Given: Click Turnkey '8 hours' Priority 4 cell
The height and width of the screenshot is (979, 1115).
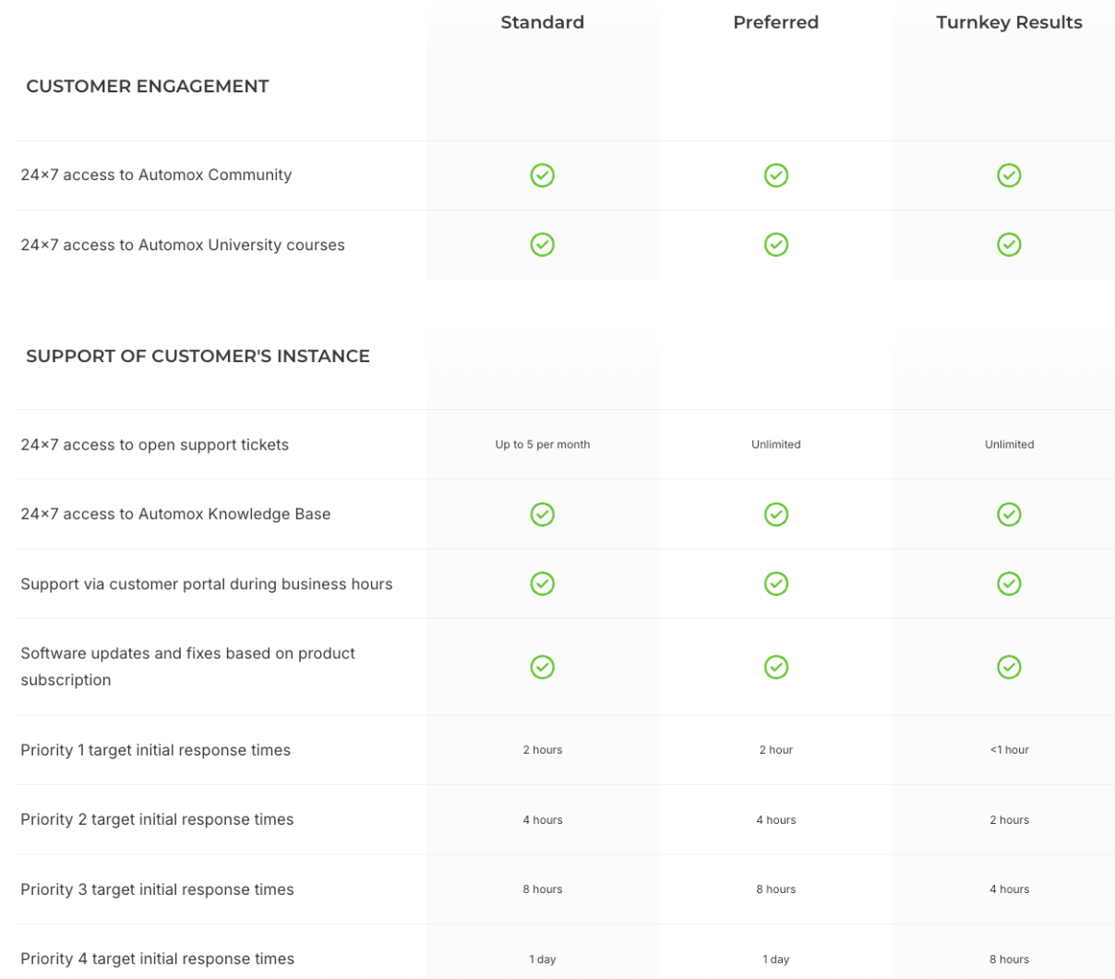Looking at the screenshot, I should tap(1010, 960).
